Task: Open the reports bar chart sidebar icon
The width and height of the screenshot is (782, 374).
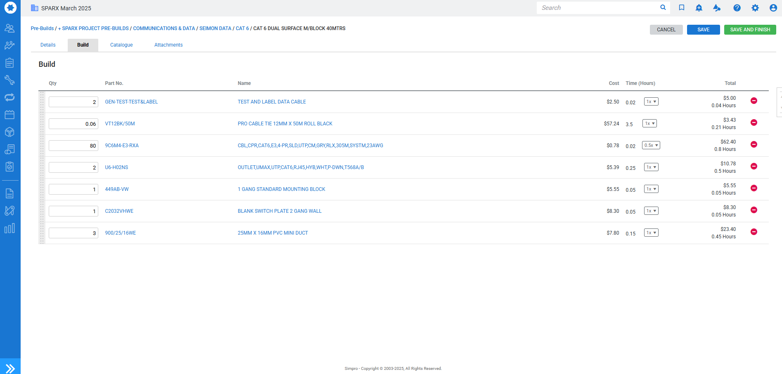Action: [x=9, y=228]
